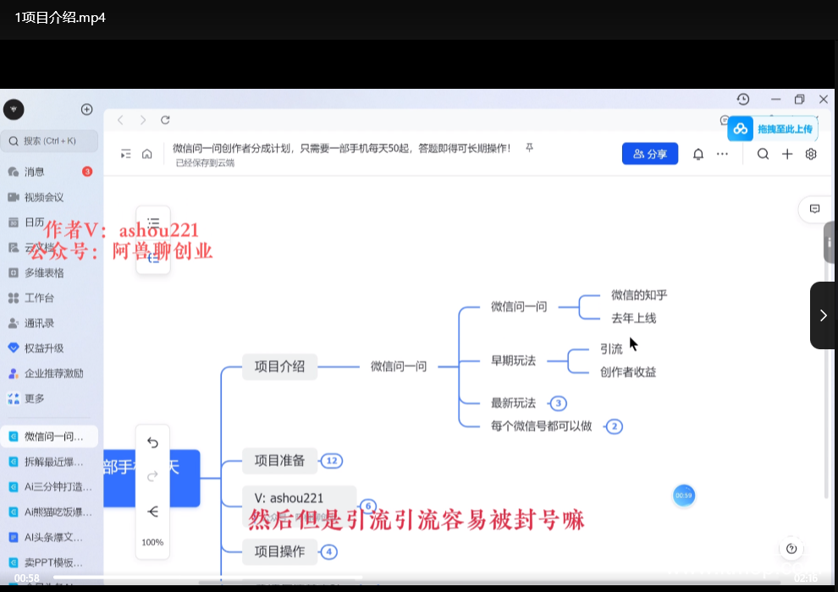Screen dimensions: 838x592
Task: Click the undo arrow in the floating toolbar
Action: tap(152, 442)
